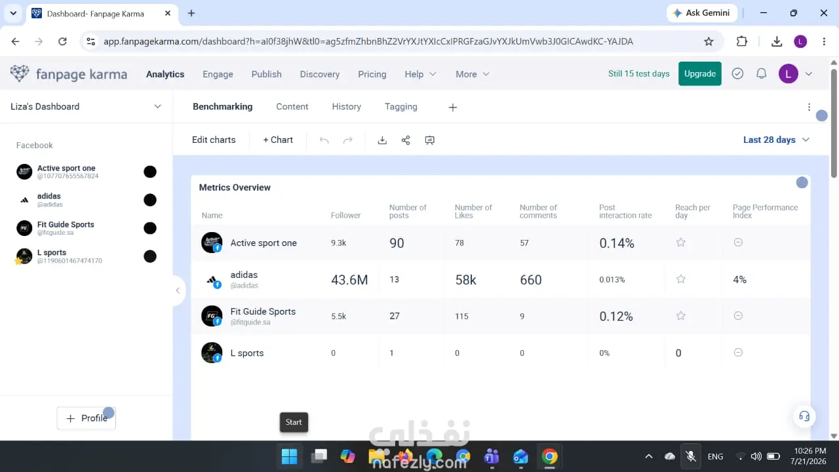Click the color dot for adidas in sidebar
Image resolution: width=839 pixels, height=472 pixels.
pyautogui.click(x=150, y=200)
